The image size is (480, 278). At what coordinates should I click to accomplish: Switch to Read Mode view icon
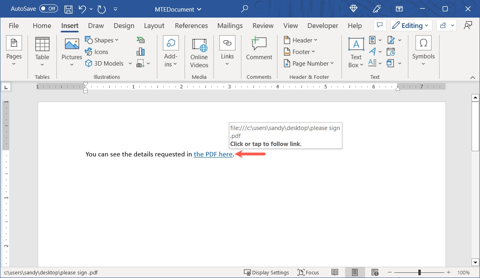(335, 272)
